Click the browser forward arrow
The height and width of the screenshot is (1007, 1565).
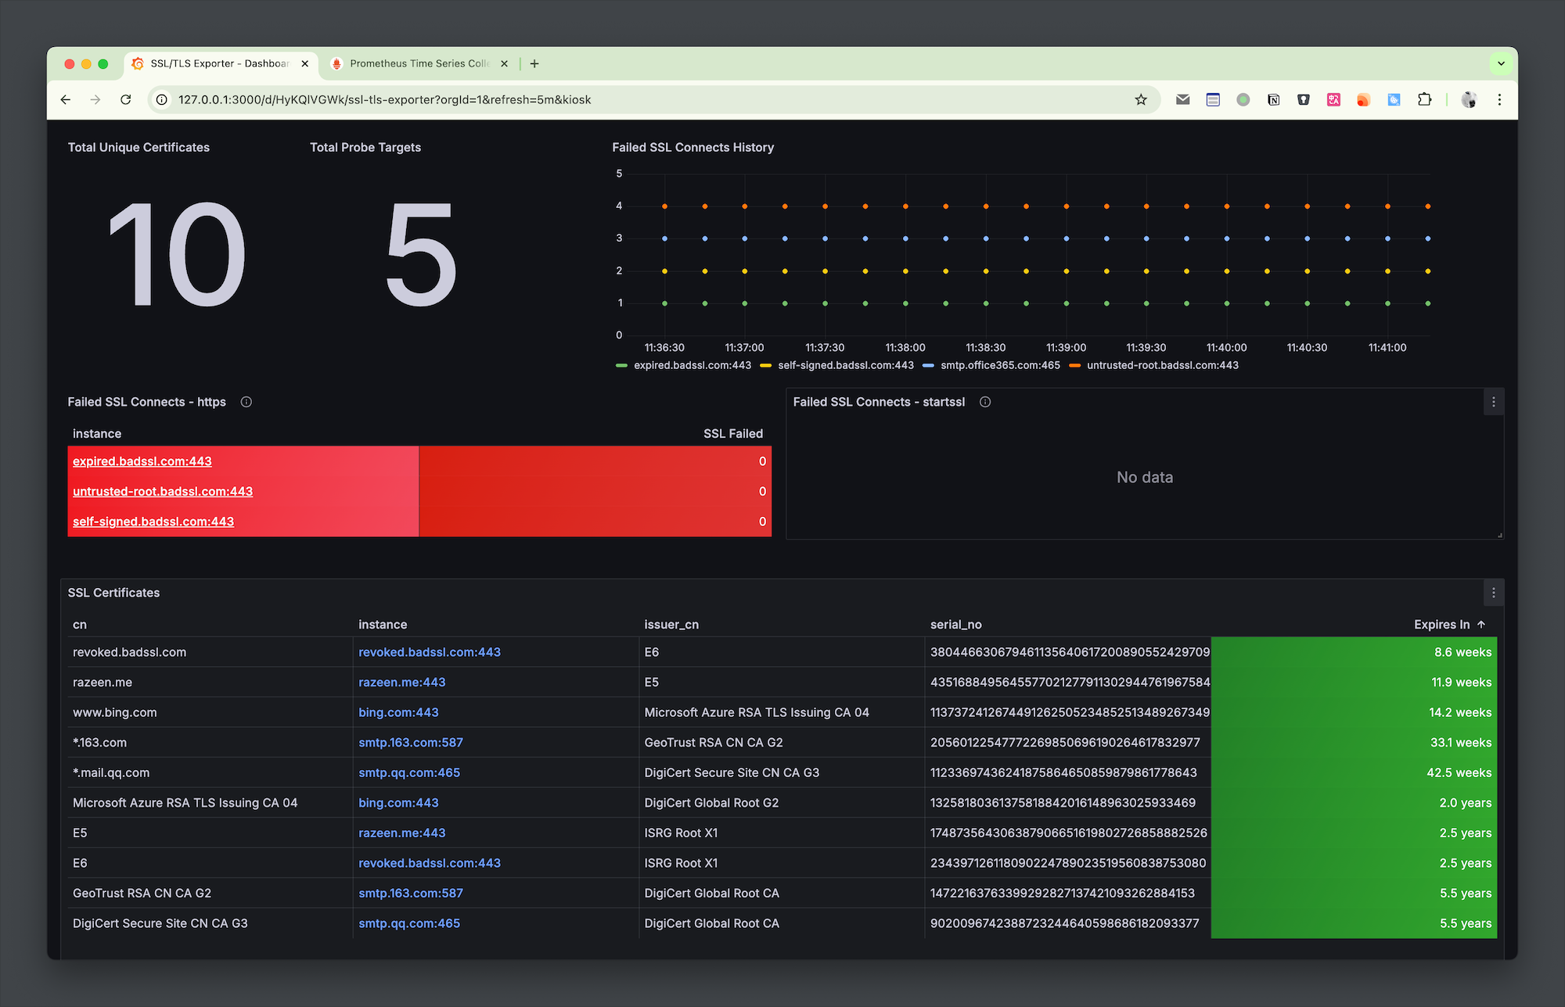click(95, 99)
